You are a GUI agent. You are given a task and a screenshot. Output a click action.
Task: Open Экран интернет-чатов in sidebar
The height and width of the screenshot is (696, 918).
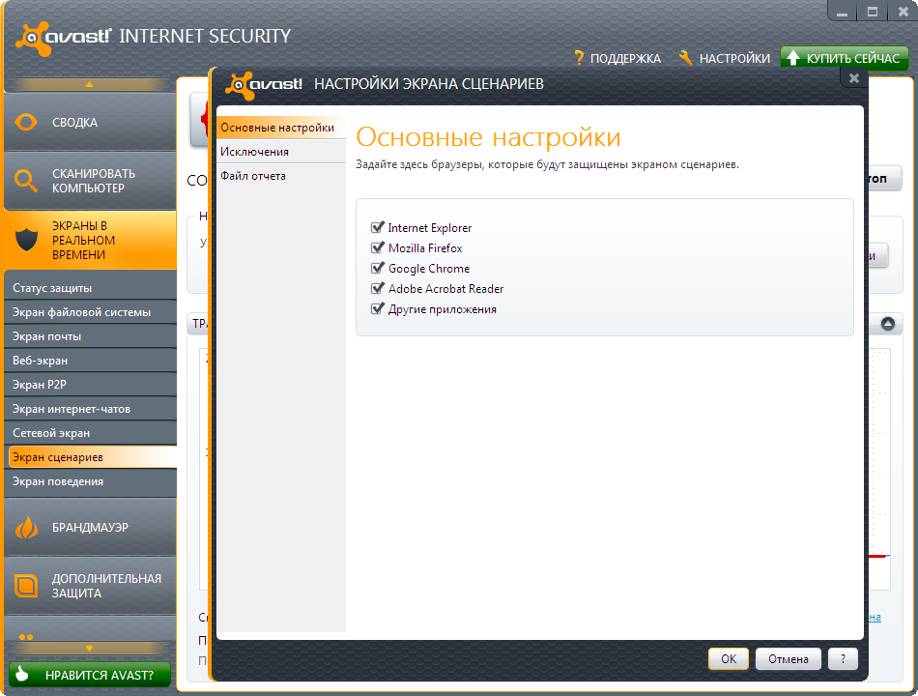pyautogui.click(x=90, y=409)
